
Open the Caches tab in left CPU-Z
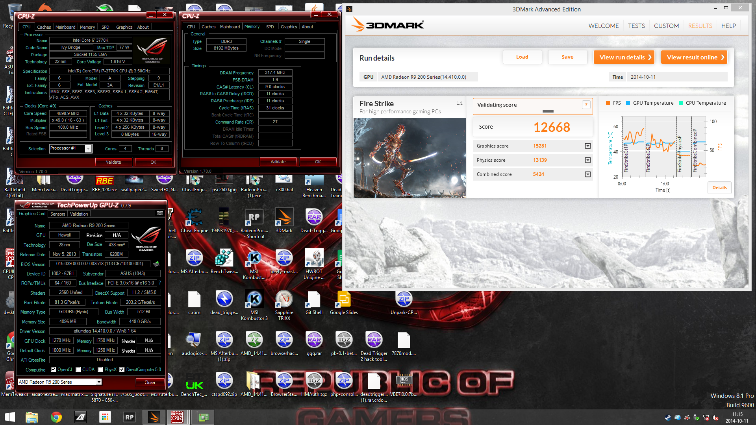(44, 27)
